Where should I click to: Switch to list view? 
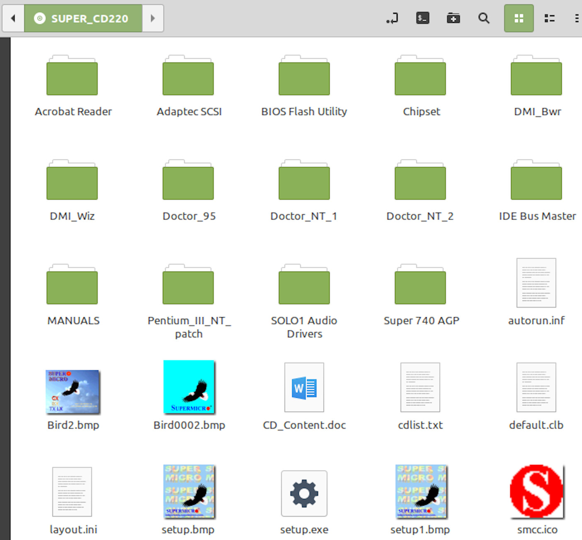[550, 18]
